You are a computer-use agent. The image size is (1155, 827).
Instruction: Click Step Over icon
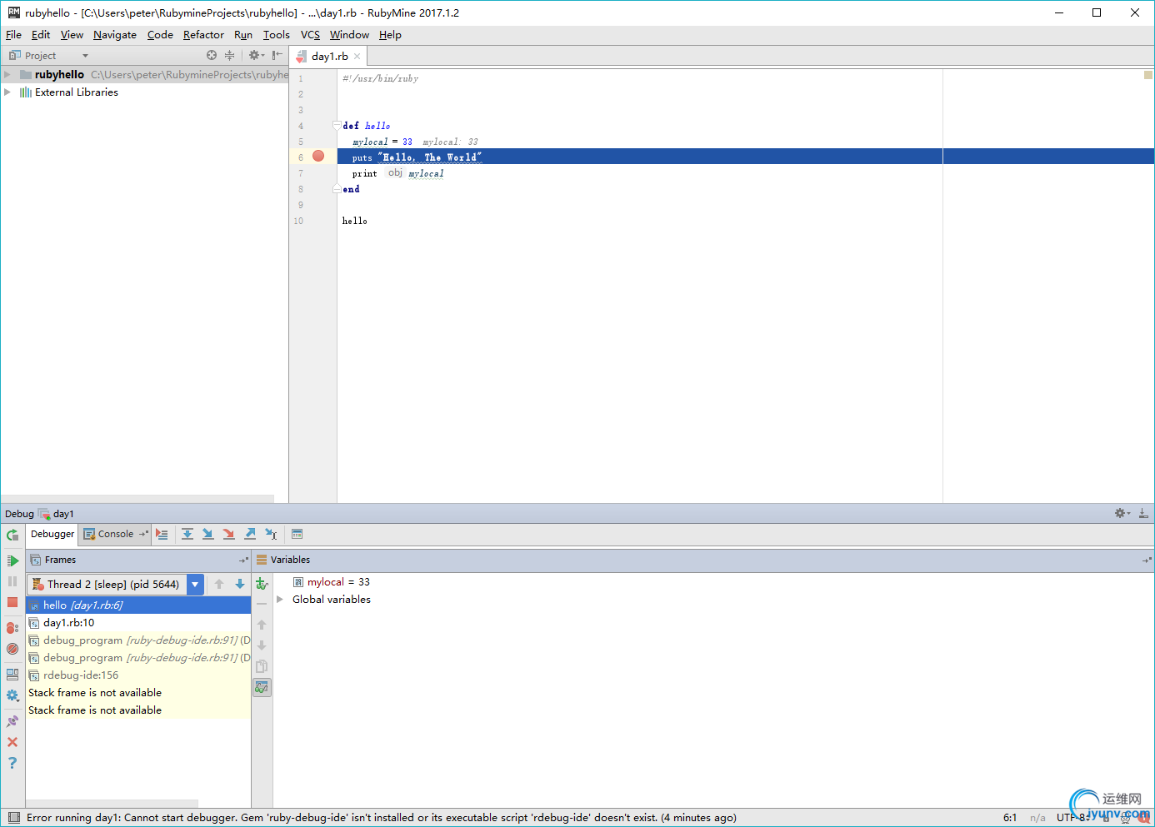tap(187, 534)
